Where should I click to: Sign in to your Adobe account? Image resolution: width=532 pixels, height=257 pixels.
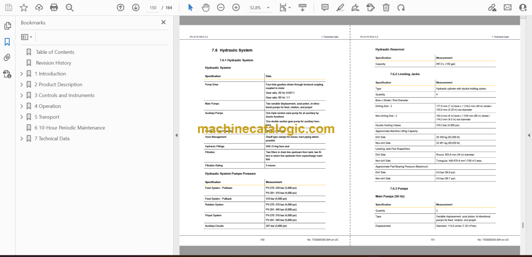tap(523, 7)
